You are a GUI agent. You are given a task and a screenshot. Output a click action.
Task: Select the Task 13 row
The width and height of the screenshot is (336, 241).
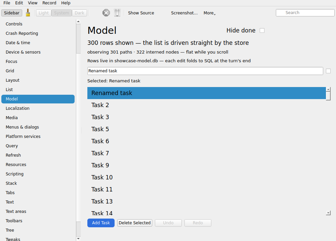point(207,202)
